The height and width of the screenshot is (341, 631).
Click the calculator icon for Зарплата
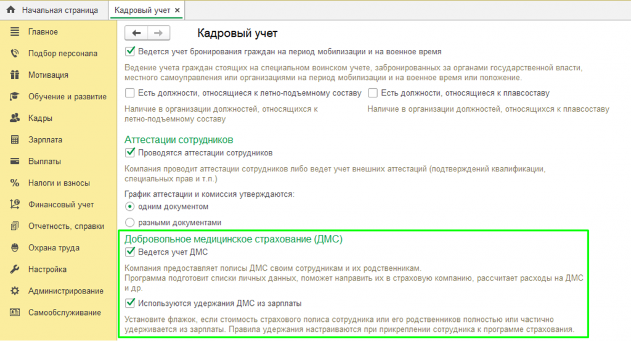pyautogui.click(x=15, y=140)
